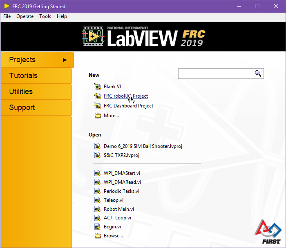Image resolution: width=286 pixels, height=248 pixels.
Task: Open Periodic Tasks.vi
Action: 121,191
